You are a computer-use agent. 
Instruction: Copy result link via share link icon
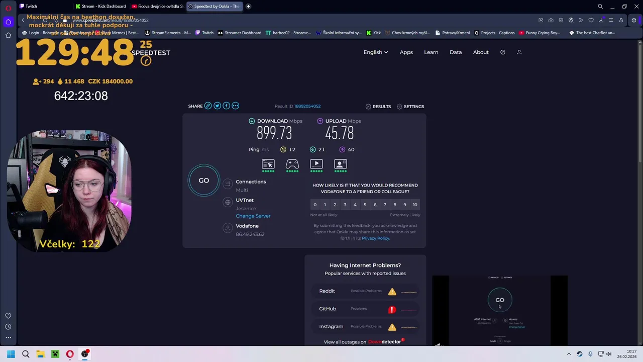[208, 106]
